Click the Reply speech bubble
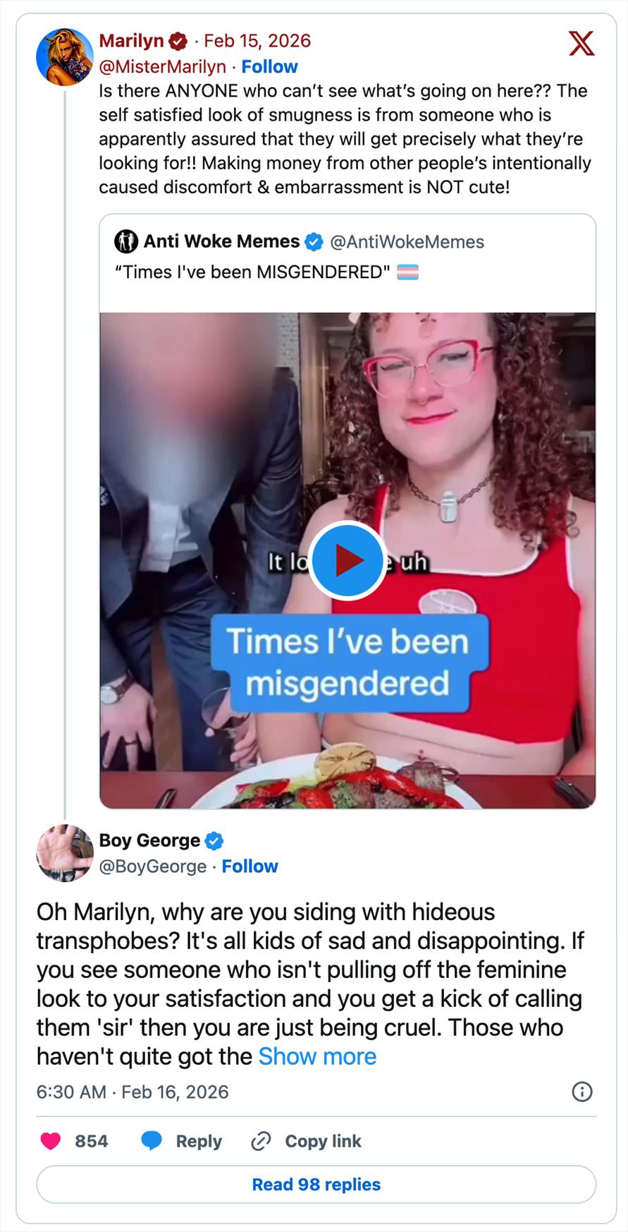The image size is (628, 1232). pos(152,1141)
